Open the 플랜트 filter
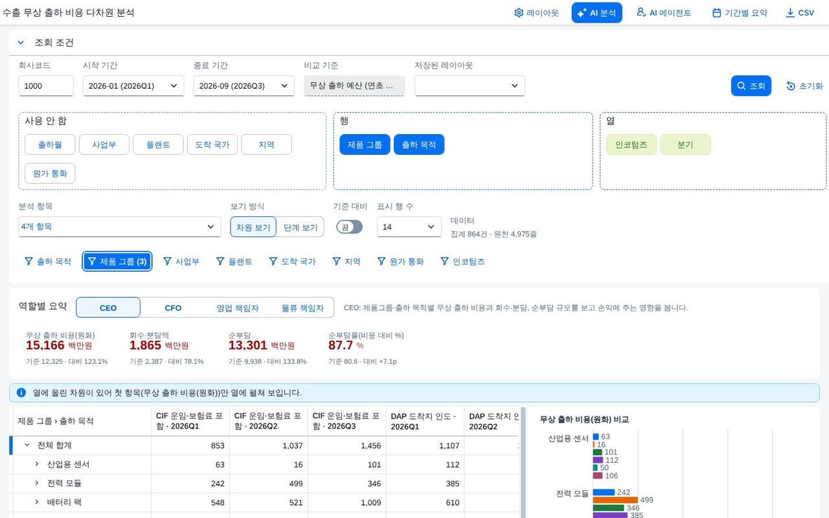Screen dimensions: 829x518 234,262
